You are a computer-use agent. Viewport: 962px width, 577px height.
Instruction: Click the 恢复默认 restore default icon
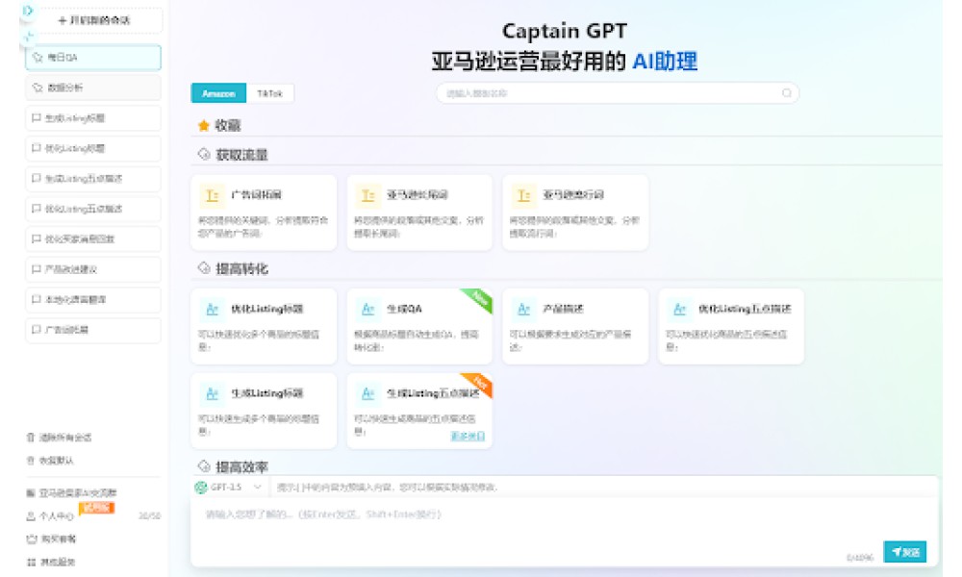pyautogui.click(x=31, y=461)
